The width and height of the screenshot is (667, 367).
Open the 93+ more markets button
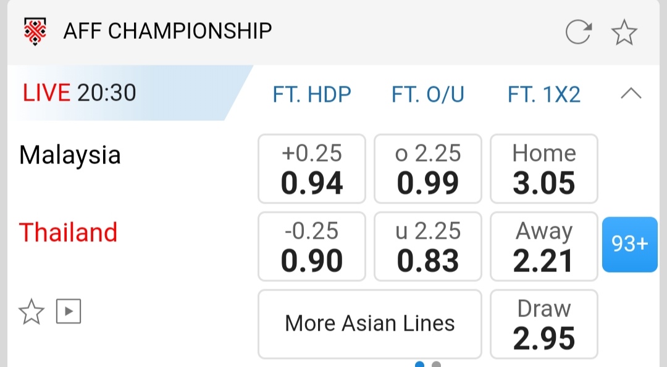[629, 244]
